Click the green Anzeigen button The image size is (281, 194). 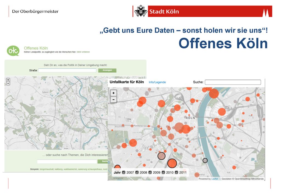point(107,70)
